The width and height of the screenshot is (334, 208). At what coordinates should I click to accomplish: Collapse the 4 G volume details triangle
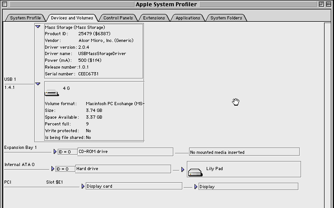(x=38, y=84)
